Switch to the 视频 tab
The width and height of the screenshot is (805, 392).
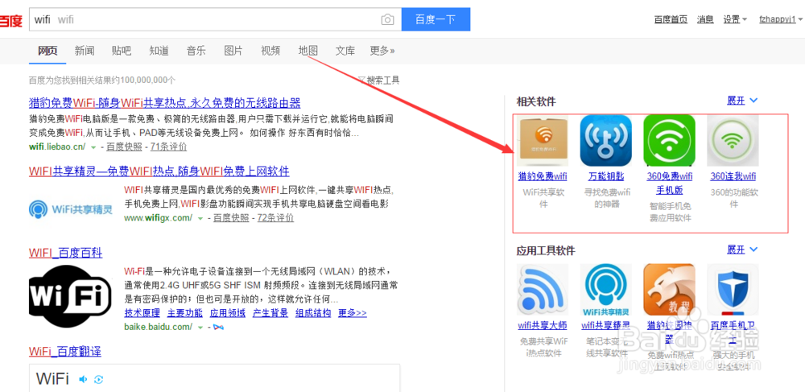tap(270, 50)
